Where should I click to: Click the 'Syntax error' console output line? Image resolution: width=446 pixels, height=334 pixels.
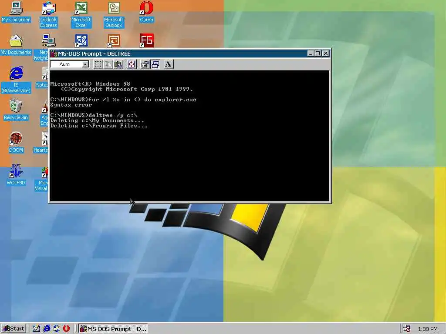click(x=71, y=105)
